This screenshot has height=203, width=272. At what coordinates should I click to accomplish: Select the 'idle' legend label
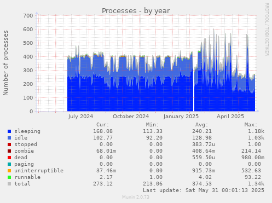tap(21, 138)
